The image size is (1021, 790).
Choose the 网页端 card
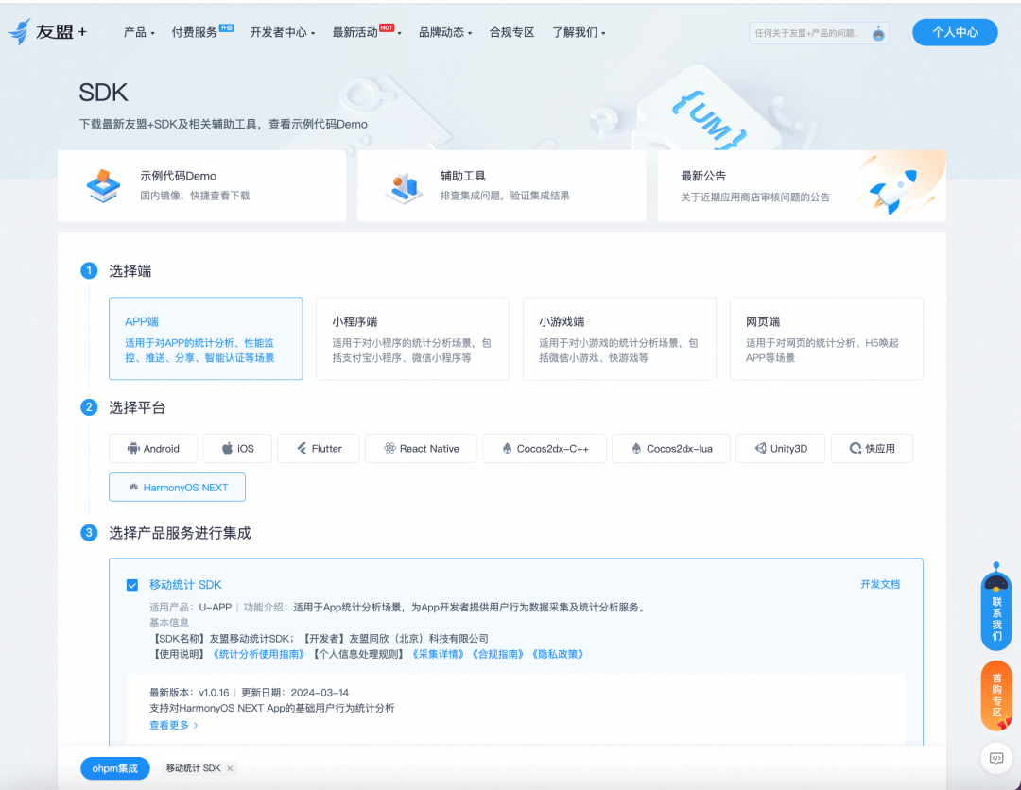coord(826,338)
